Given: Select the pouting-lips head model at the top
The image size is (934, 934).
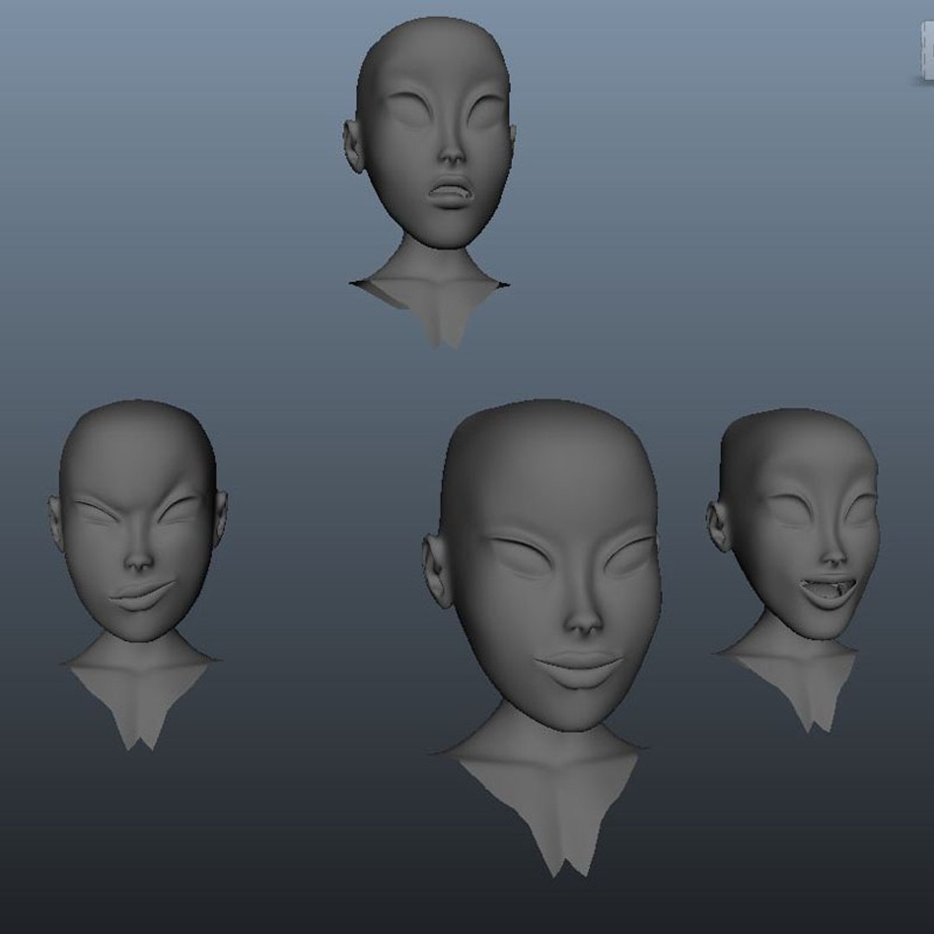Looking at the screenshot, I should (432, 182).
